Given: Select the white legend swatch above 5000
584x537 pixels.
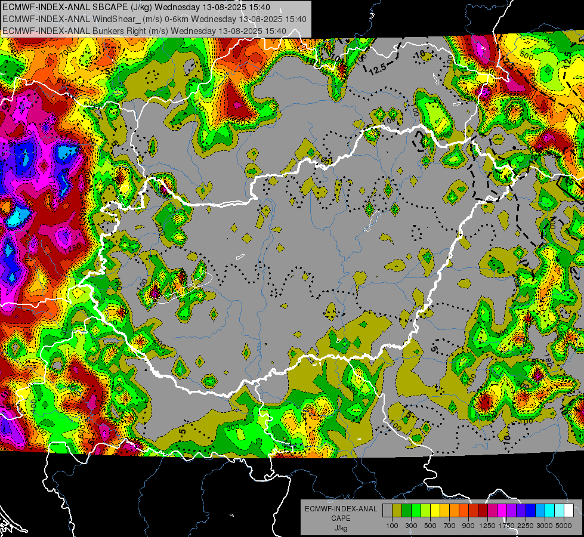Looking at the screenshot, I should click(x=568, y=510).
